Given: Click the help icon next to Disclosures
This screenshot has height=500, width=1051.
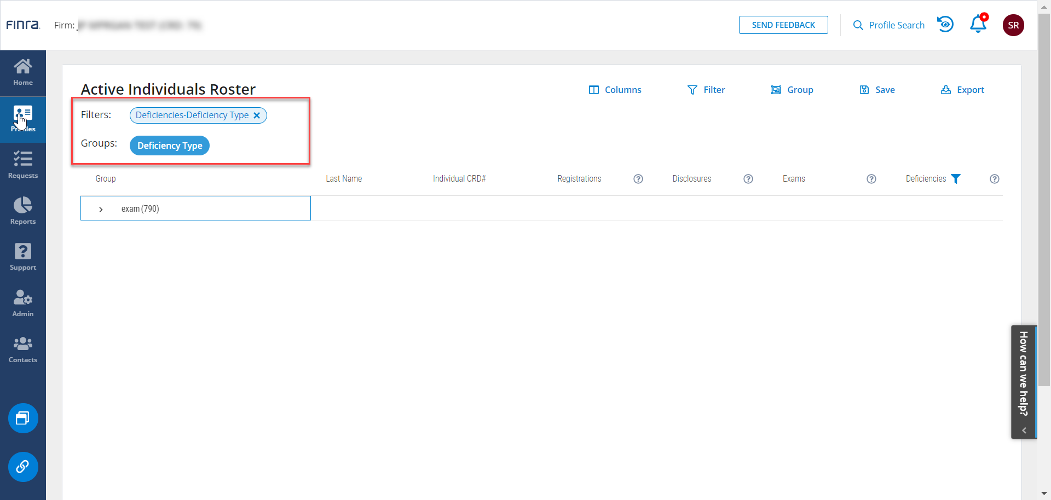Looking at the screenshot, I should coord(748,179).
